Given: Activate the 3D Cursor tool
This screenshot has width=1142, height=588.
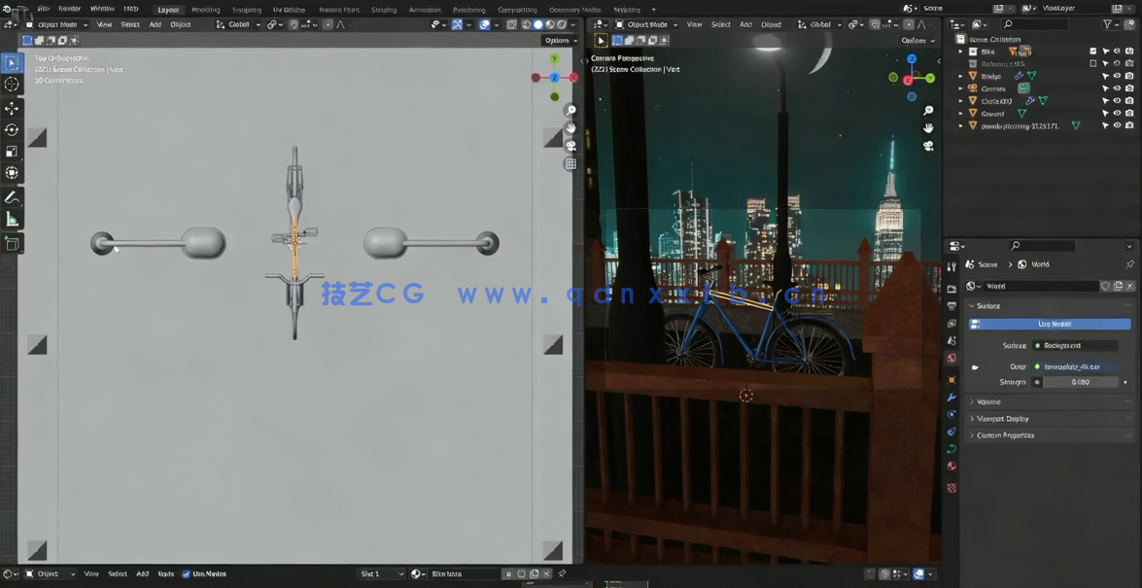Looking at the screenshot, I should click(12, 85).
